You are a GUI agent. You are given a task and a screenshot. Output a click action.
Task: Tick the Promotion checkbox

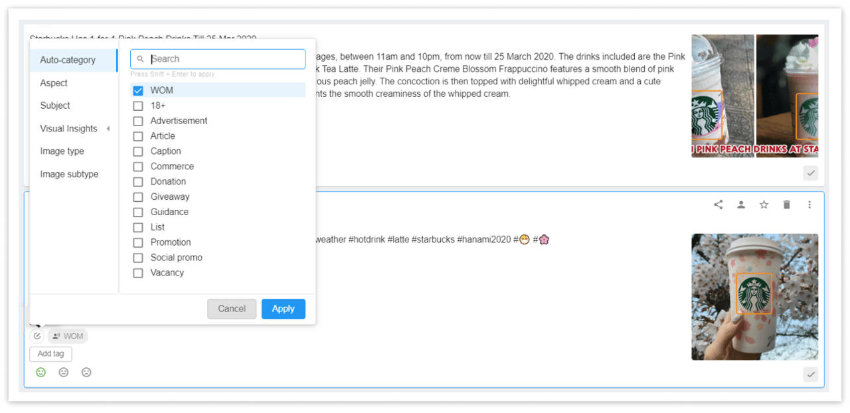(138, 242)
